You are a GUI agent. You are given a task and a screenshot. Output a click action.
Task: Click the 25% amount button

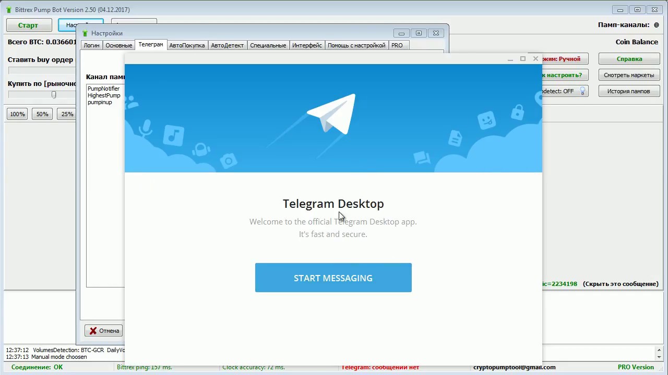(x=66, y=114)
